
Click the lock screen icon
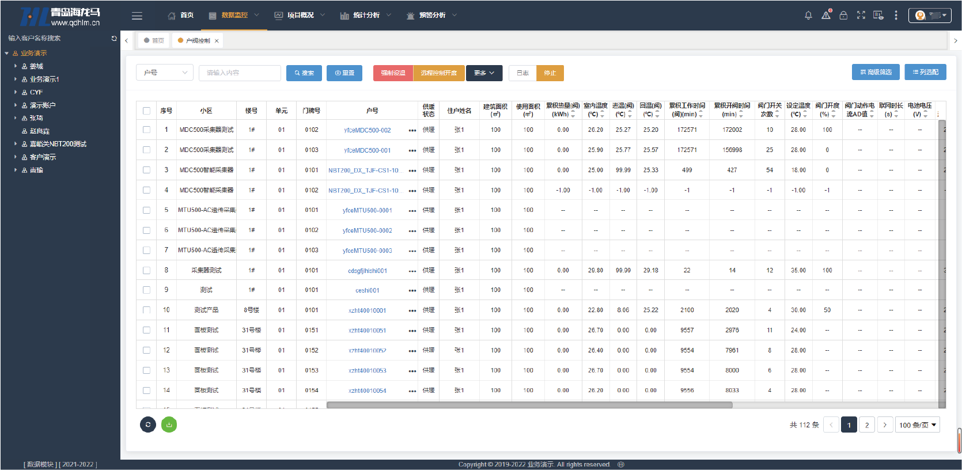tap(843, 16)
